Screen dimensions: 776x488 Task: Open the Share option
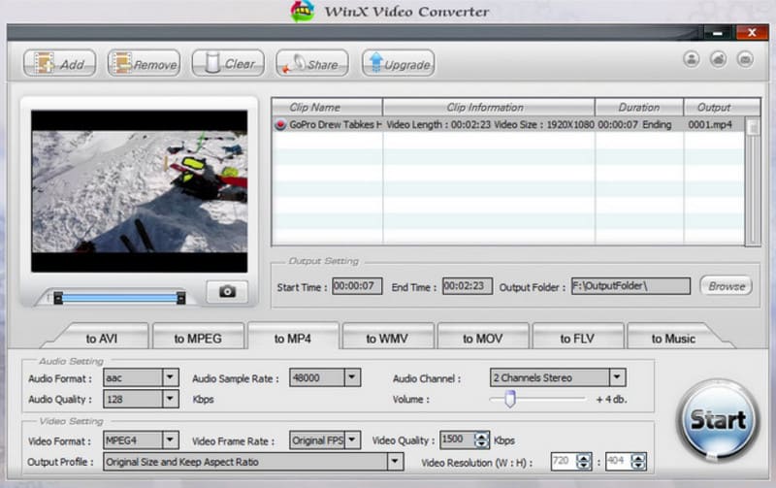311,64
